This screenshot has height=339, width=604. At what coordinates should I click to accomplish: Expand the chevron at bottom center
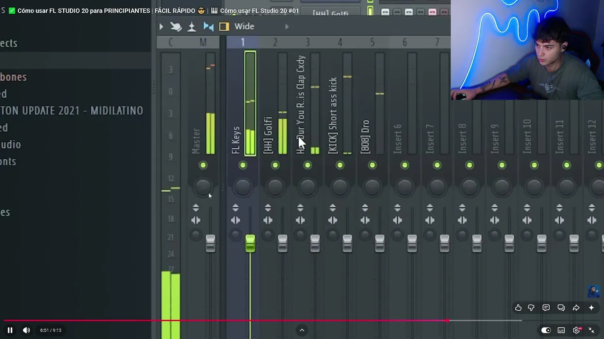(302, 330)
